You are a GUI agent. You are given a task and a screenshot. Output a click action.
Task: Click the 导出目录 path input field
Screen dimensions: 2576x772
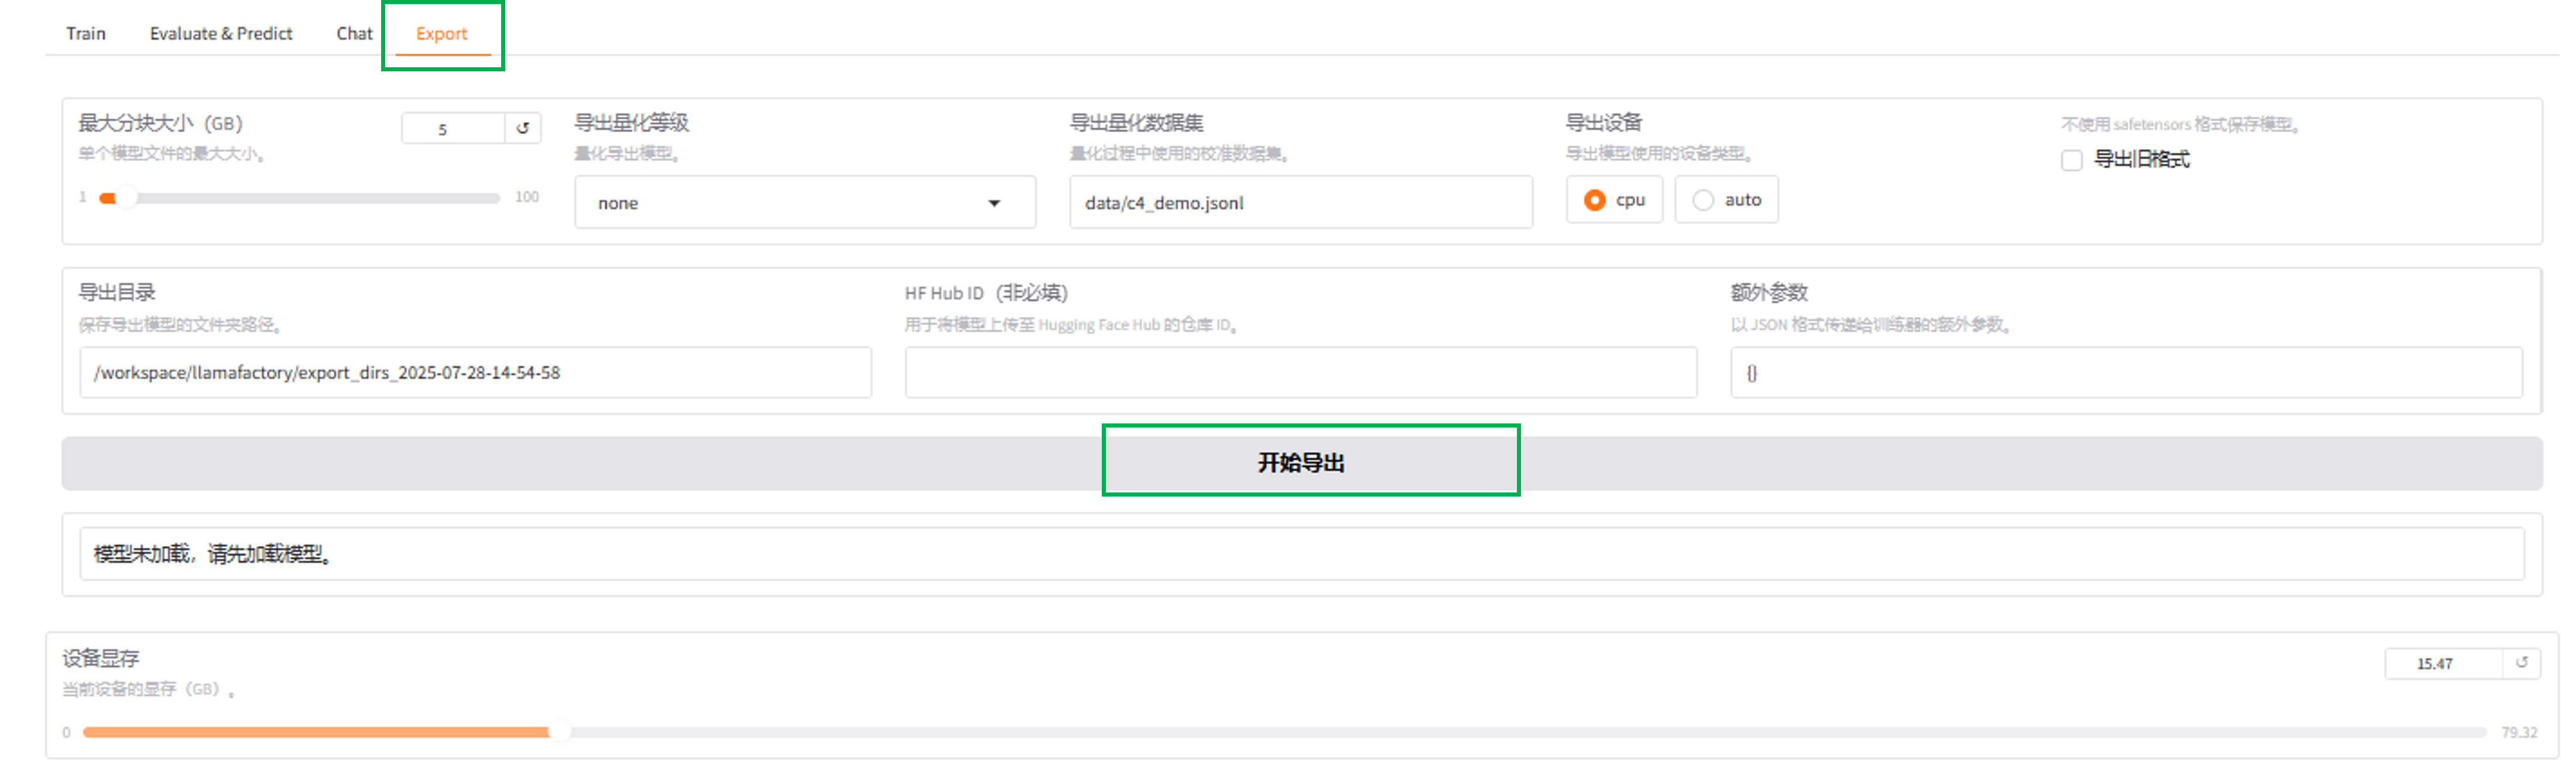(x=475, y=373)
